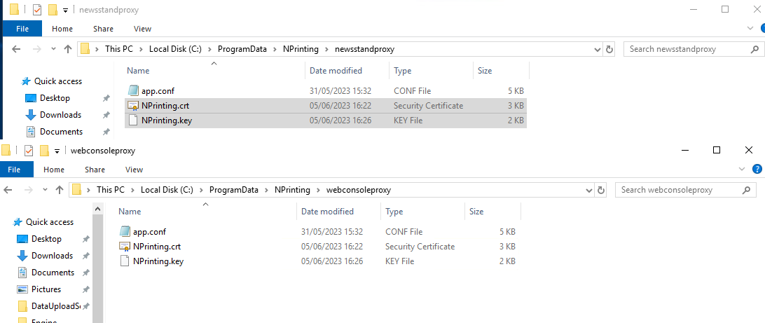
Task: Select This PC in newsstandproxy address bar
Action: pyautogui.click(x=118, y=49)
